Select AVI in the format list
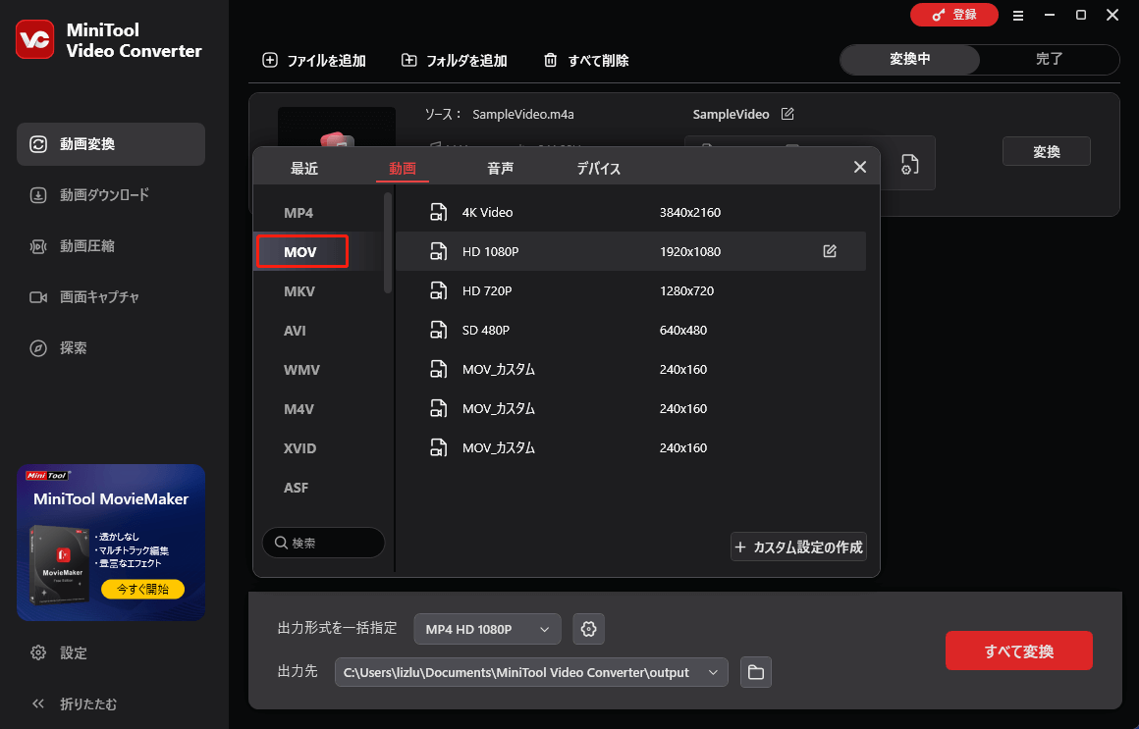 coord(295,331)
